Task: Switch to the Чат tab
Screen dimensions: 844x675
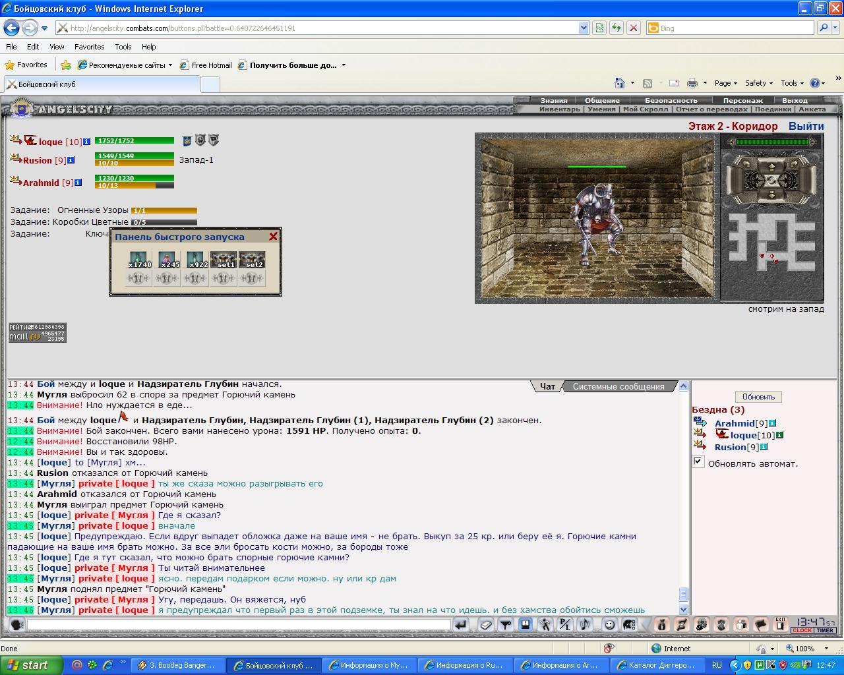Action: click(x=547, y=386)
